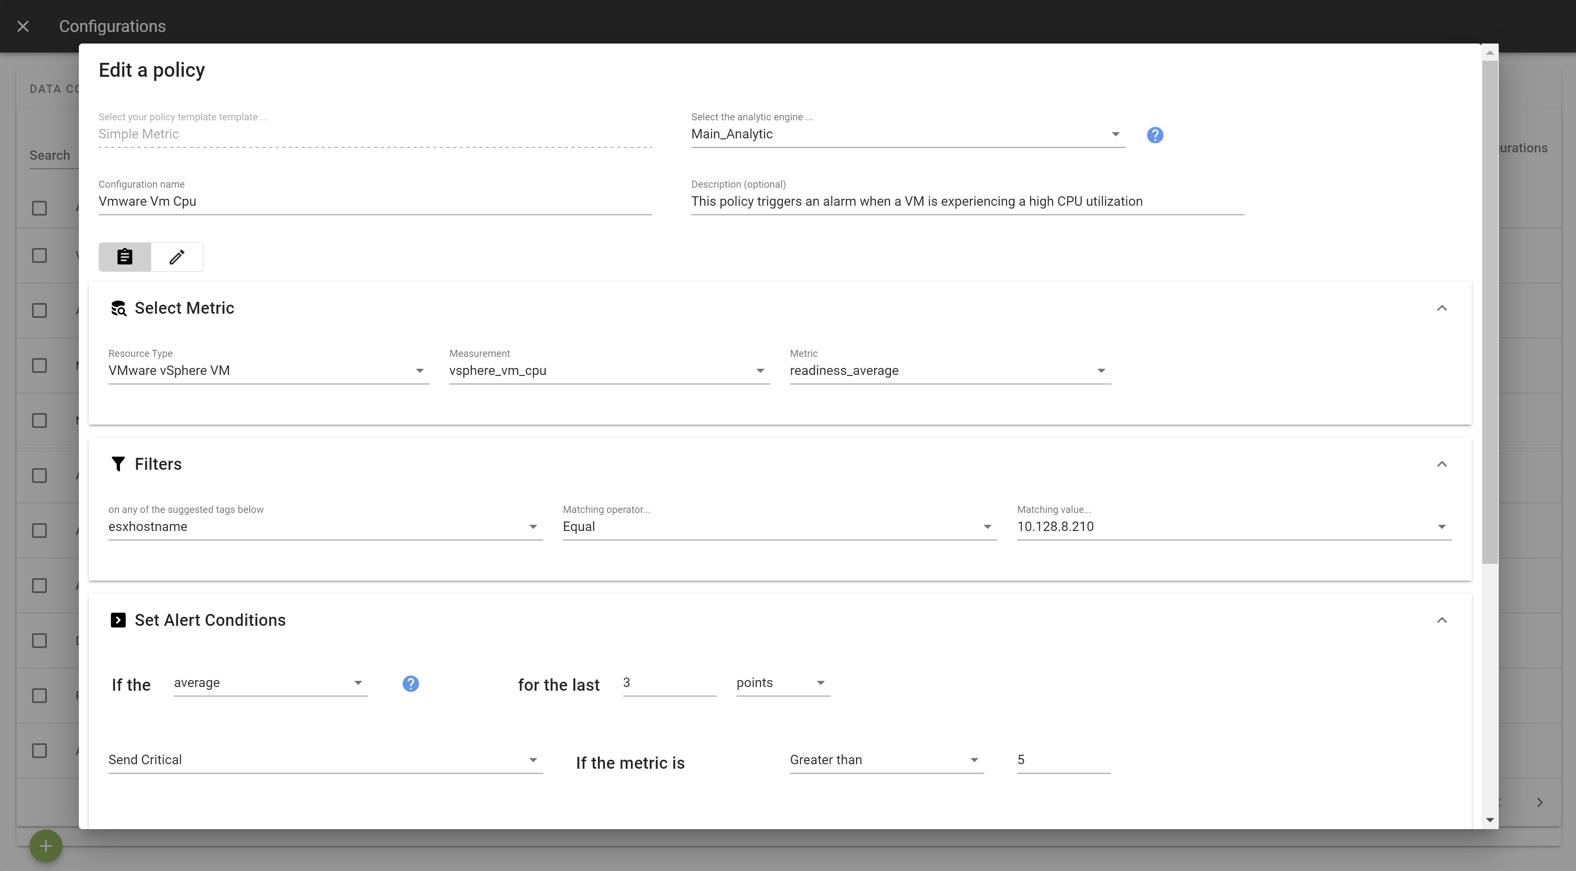Image resolution: width=1576 pixels, height=871 pixels.
Task: Open the Matching operator Equal dropdown
Action: (780, 526)
